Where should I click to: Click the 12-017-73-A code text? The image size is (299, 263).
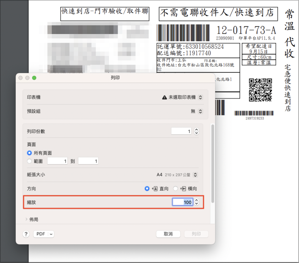pyautogui.click(x=246, y=30)
